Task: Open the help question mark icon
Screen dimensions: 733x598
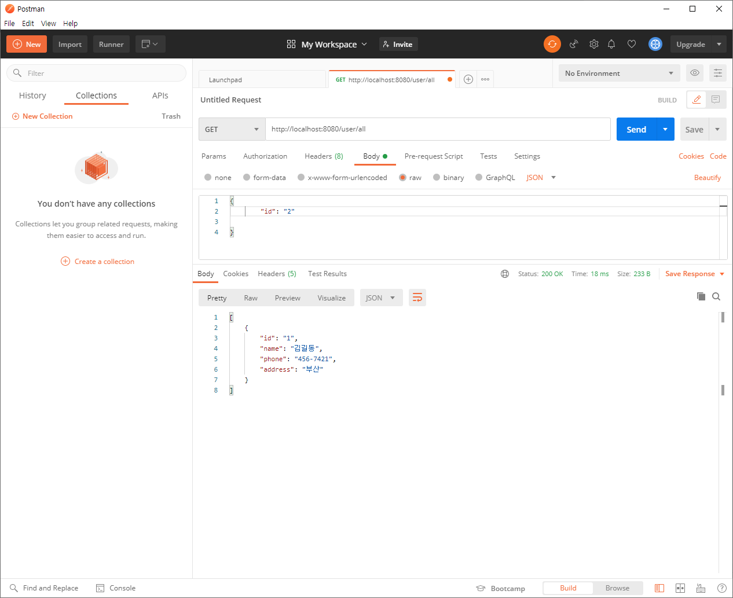Action: pos(722,588)
